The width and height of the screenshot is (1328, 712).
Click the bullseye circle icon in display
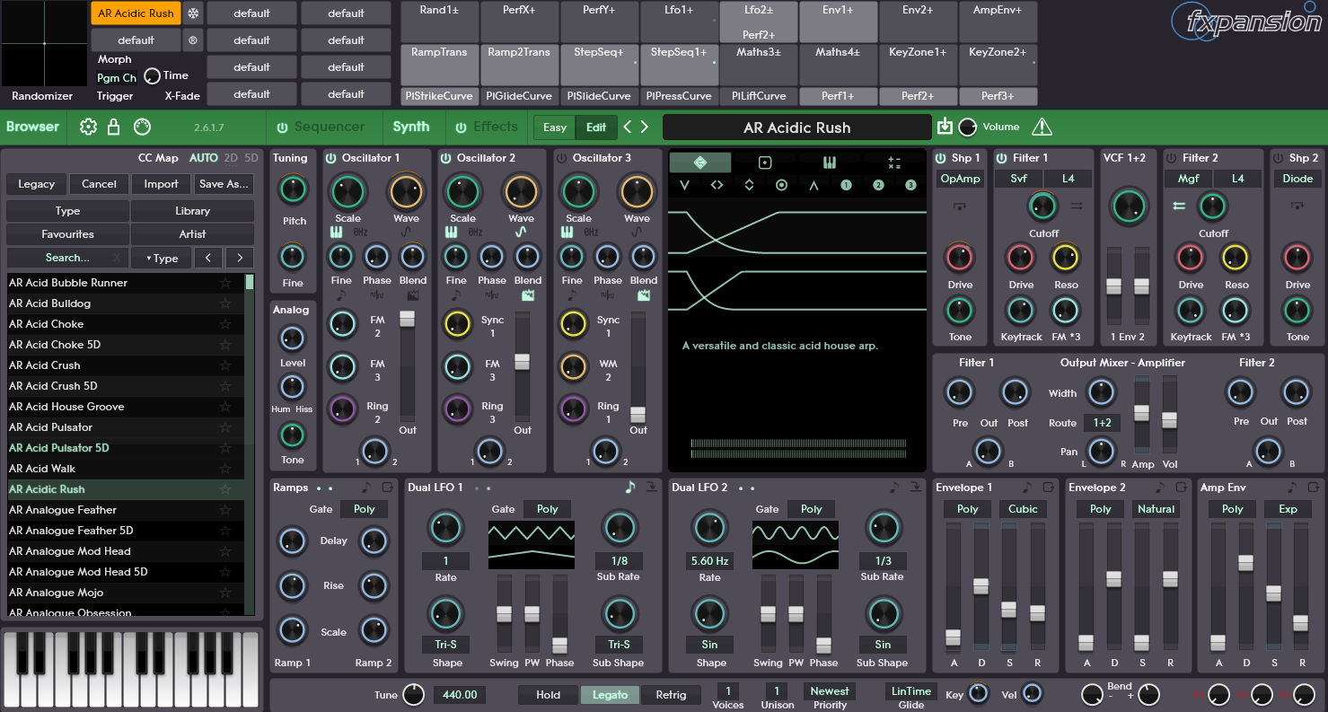(781, 185)
